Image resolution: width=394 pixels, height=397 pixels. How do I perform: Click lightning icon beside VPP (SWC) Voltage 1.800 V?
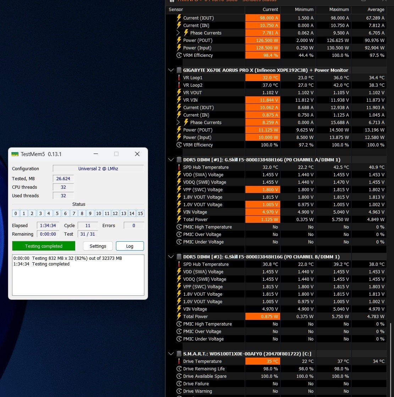pos(179,190)
